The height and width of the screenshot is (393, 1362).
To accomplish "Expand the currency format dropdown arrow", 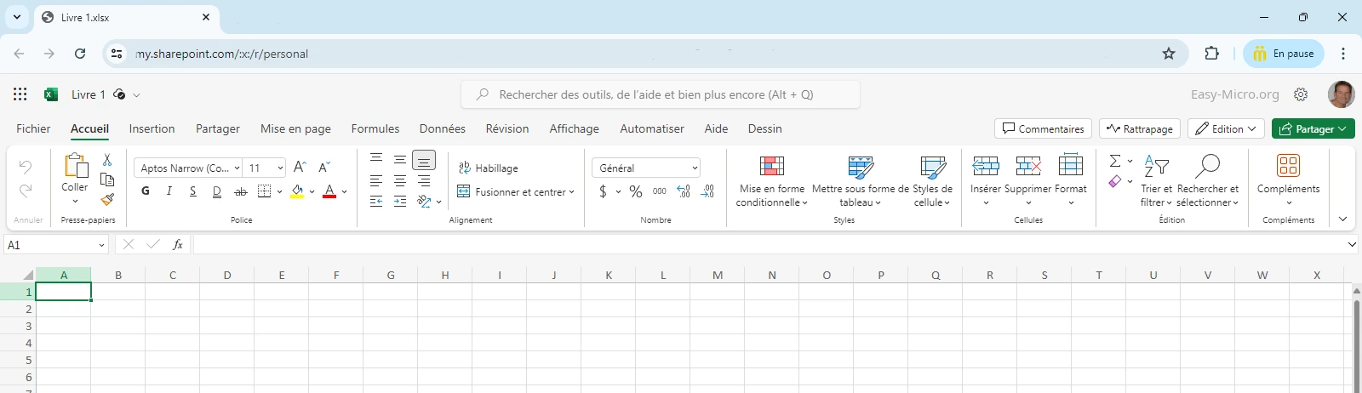I will pyautogui.click(x=618, y=192).
